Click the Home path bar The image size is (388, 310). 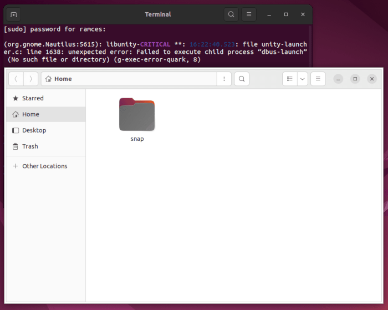(129, 79)
